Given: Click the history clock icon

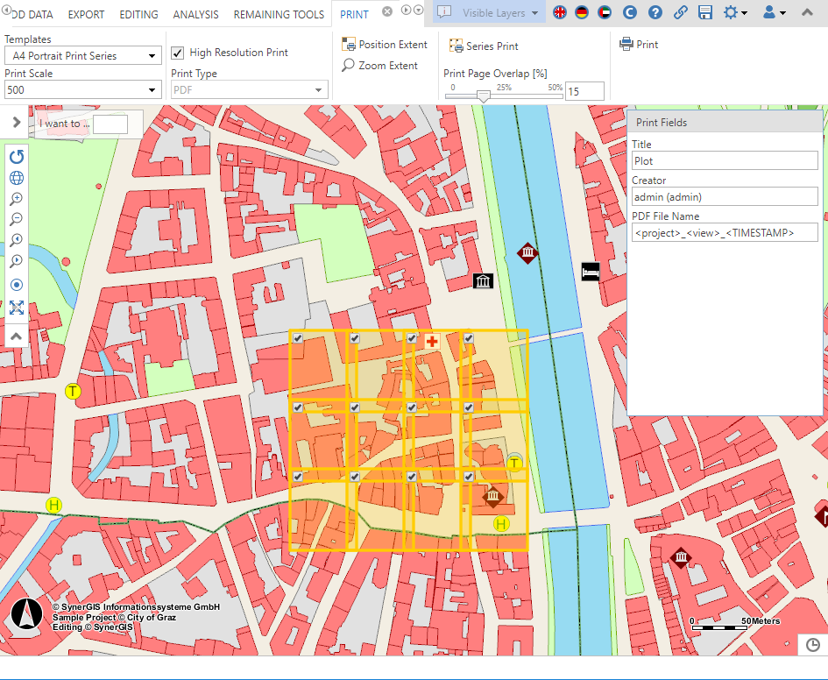Looking at the screenshot, I should tap(812, 645).
